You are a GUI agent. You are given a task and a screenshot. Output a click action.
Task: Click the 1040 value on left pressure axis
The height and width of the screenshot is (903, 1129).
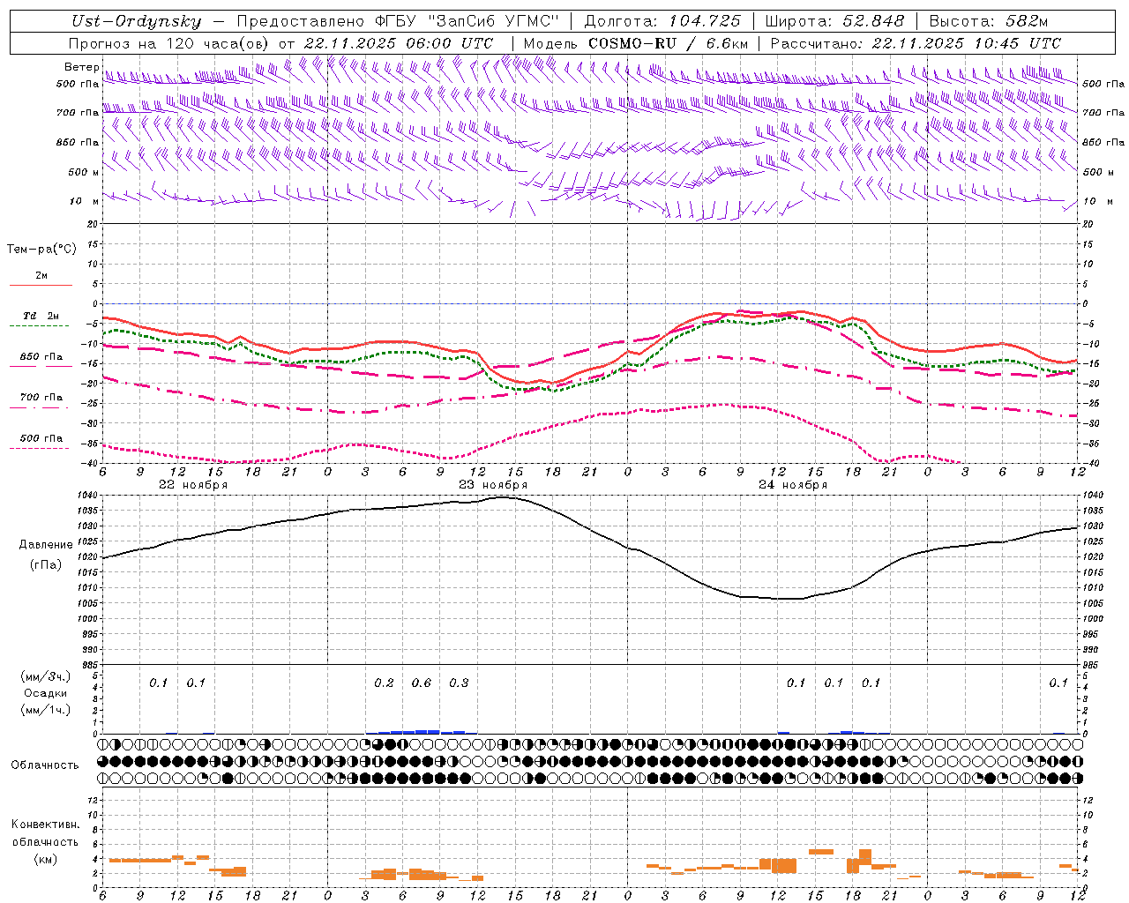pyautogui.click(x=88, y=496)
